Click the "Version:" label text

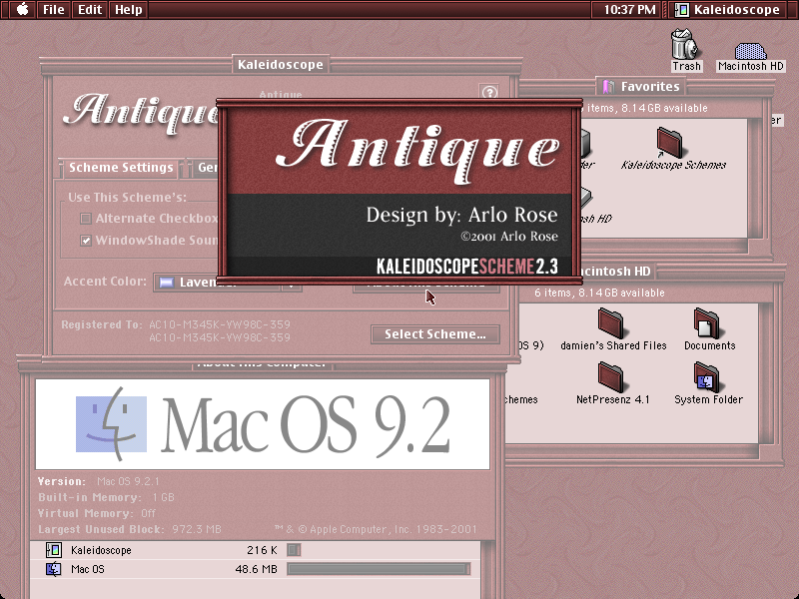tap(62, 481)
